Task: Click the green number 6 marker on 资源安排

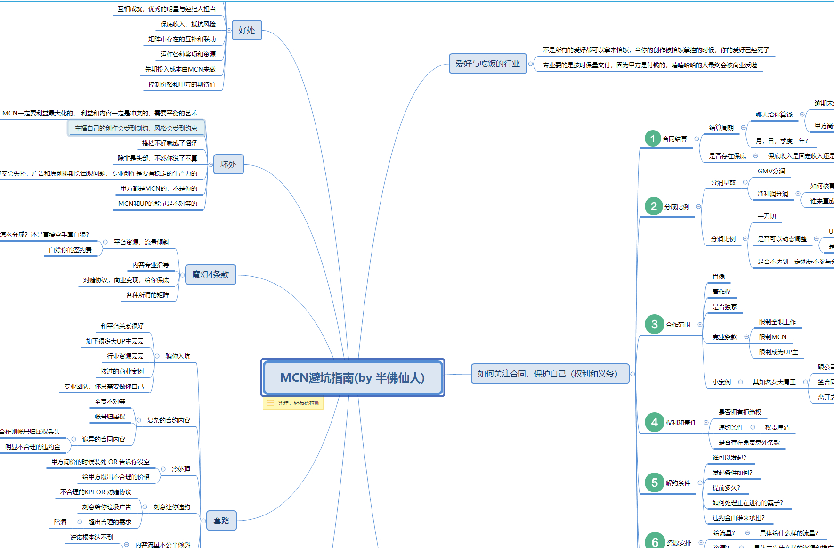Action: pyautogui.click(x=655, y=542)
